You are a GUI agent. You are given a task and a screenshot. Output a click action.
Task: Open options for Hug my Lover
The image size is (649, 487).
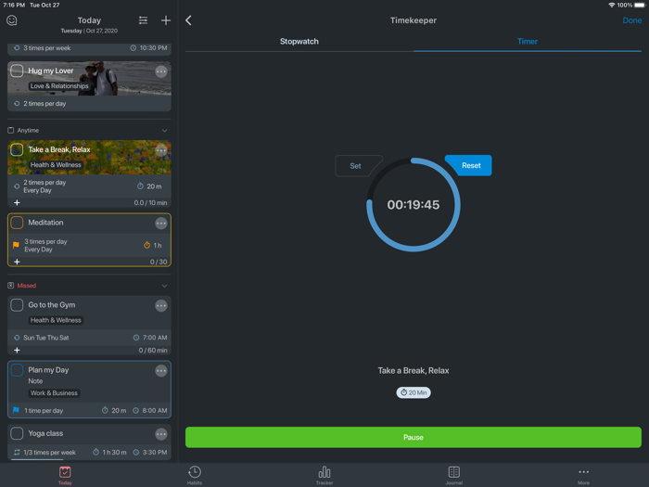[161, 71]
